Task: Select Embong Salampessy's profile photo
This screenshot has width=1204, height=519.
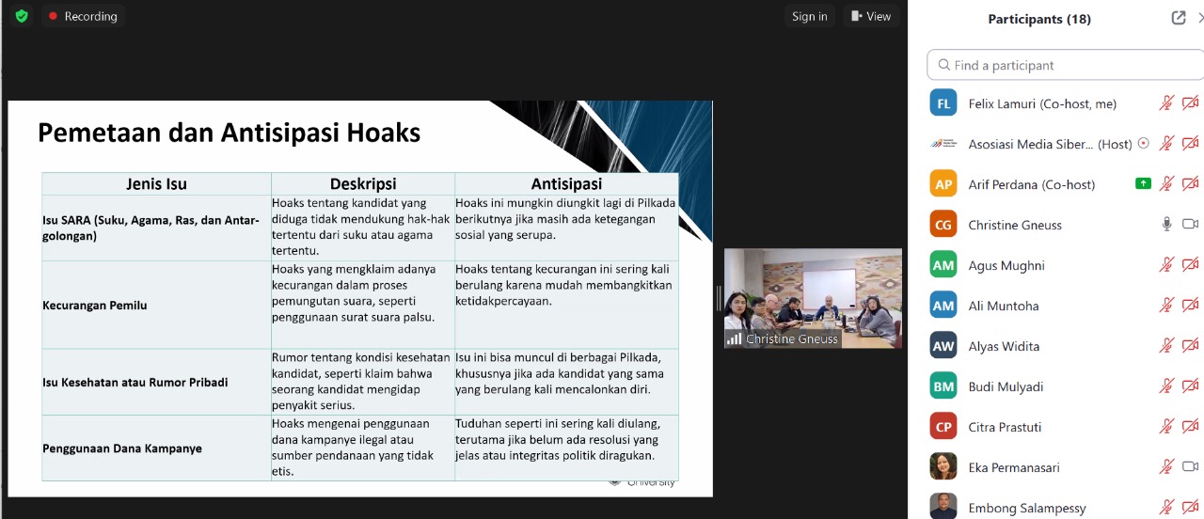Action: pyautogui.click(x=943, y=506)
